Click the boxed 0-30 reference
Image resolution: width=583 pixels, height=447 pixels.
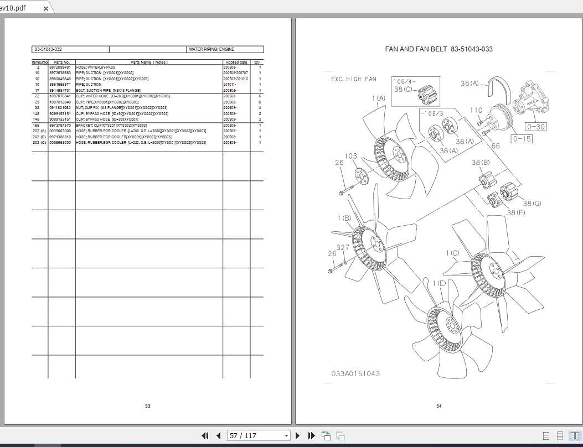click(x=536, y=127)
